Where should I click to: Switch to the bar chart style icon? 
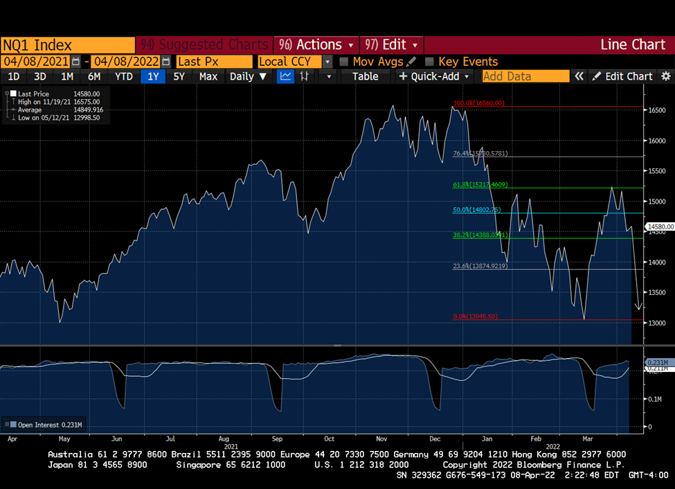[305, 76]
